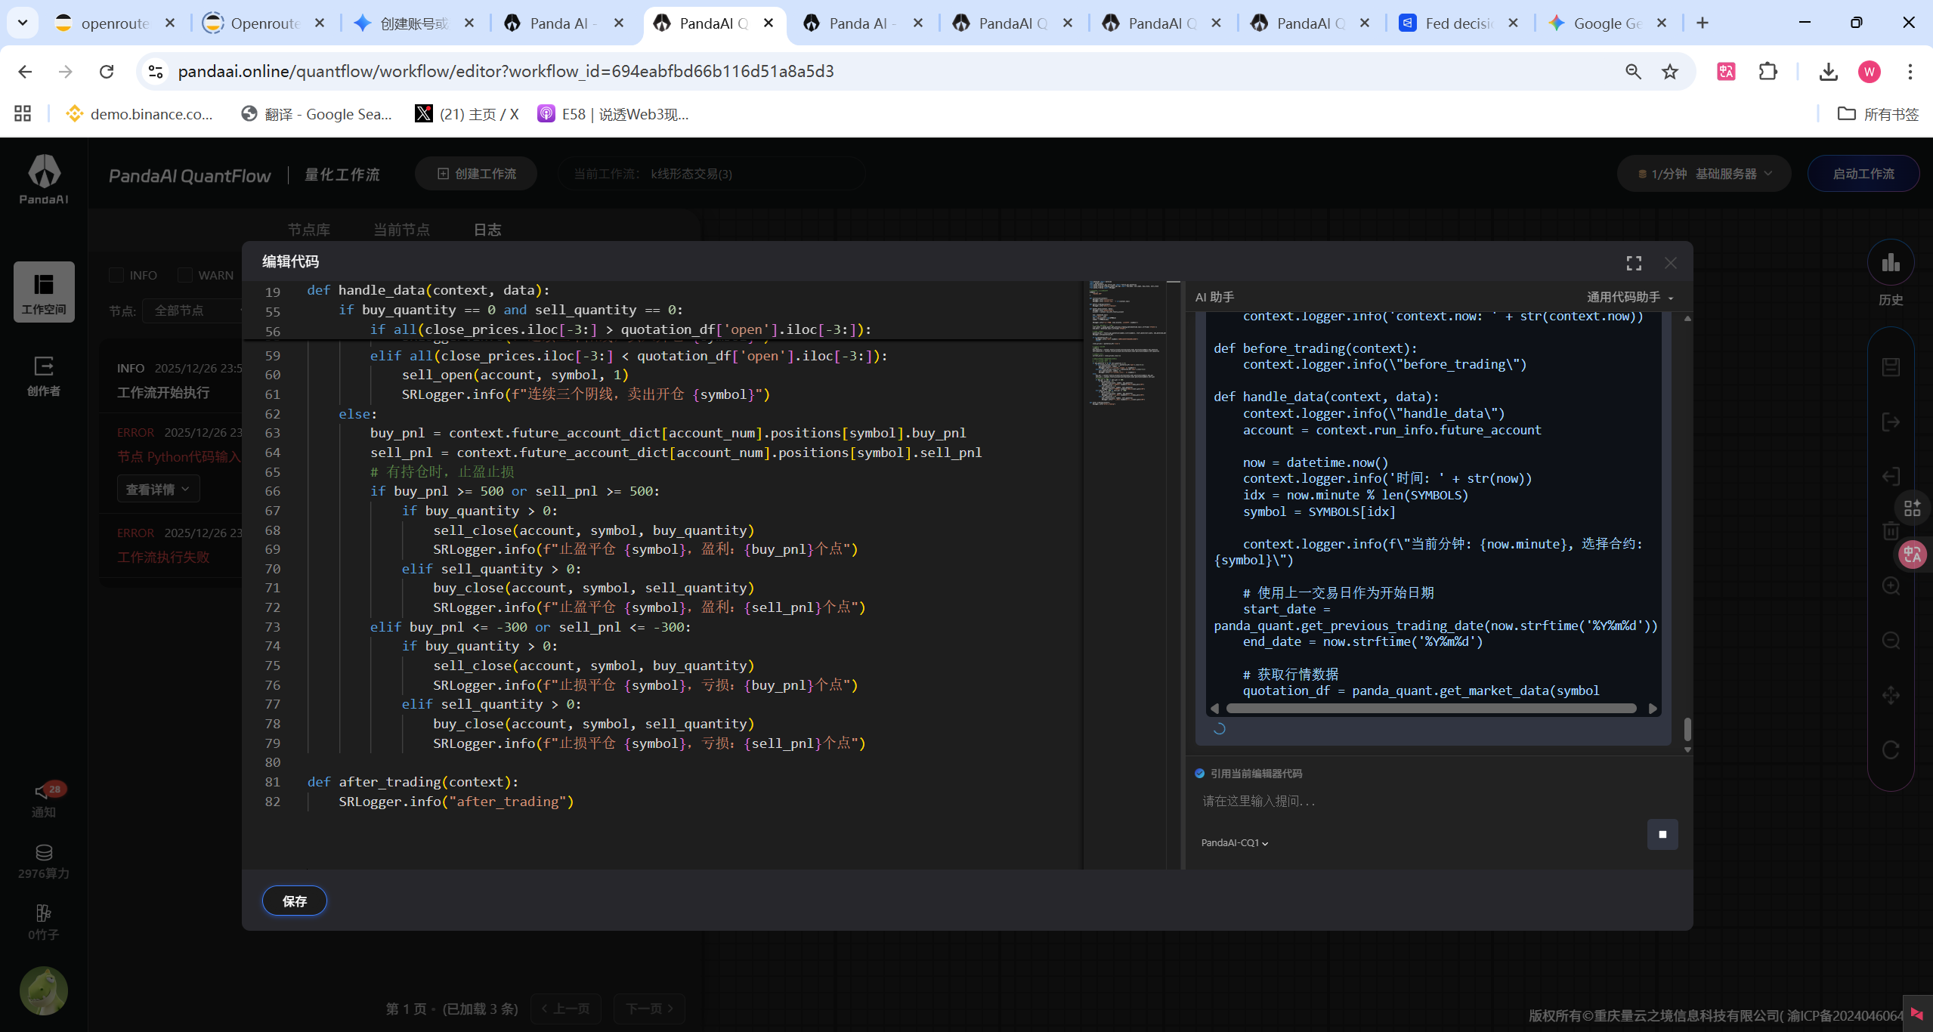
Task: Open the Chrome profile avatar W
Action: [x=1870, y=72]
